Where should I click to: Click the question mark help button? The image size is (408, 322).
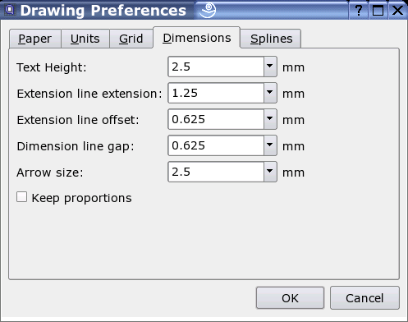point(359,11)
